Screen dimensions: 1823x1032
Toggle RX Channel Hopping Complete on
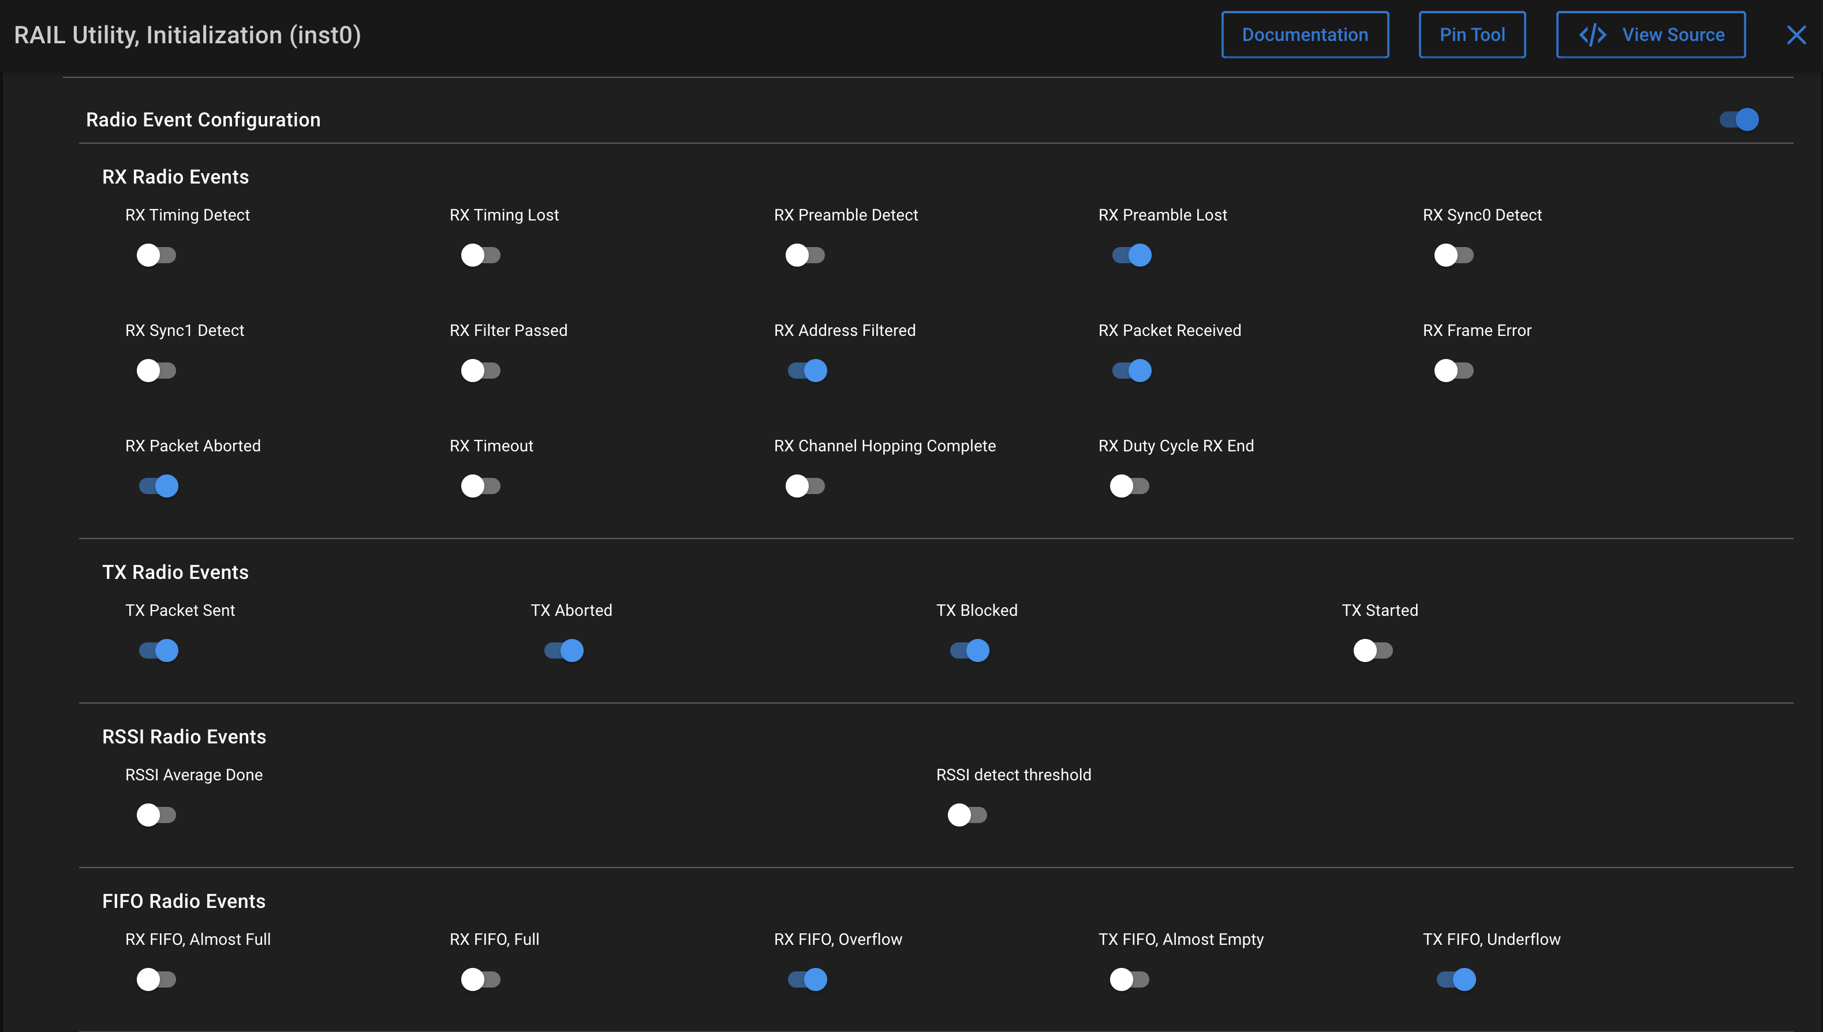[805, 486]
